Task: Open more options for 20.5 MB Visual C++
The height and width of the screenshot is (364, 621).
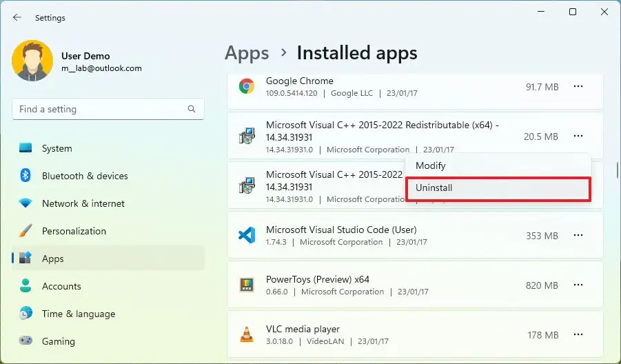Action: tap(578, 136)
